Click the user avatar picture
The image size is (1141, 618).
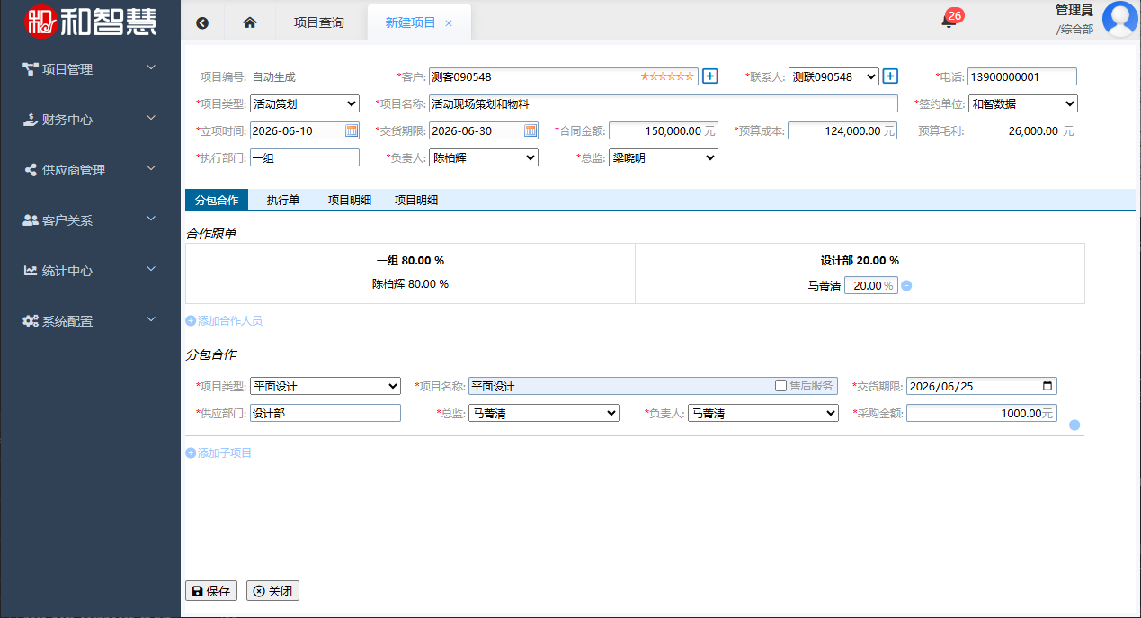[x=1120, y=19]
